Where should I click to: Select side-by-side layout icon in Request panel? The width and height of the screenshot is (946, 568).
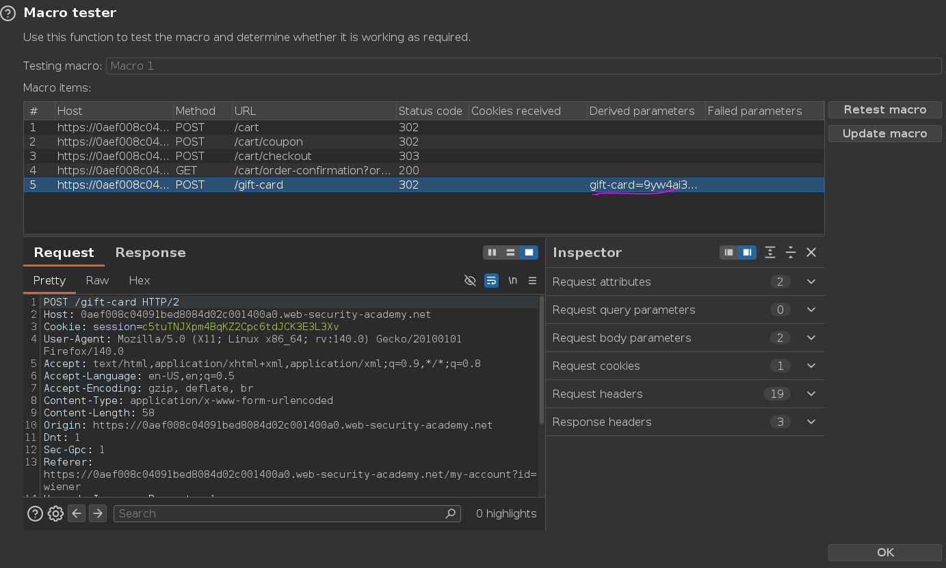click(492, 252)
